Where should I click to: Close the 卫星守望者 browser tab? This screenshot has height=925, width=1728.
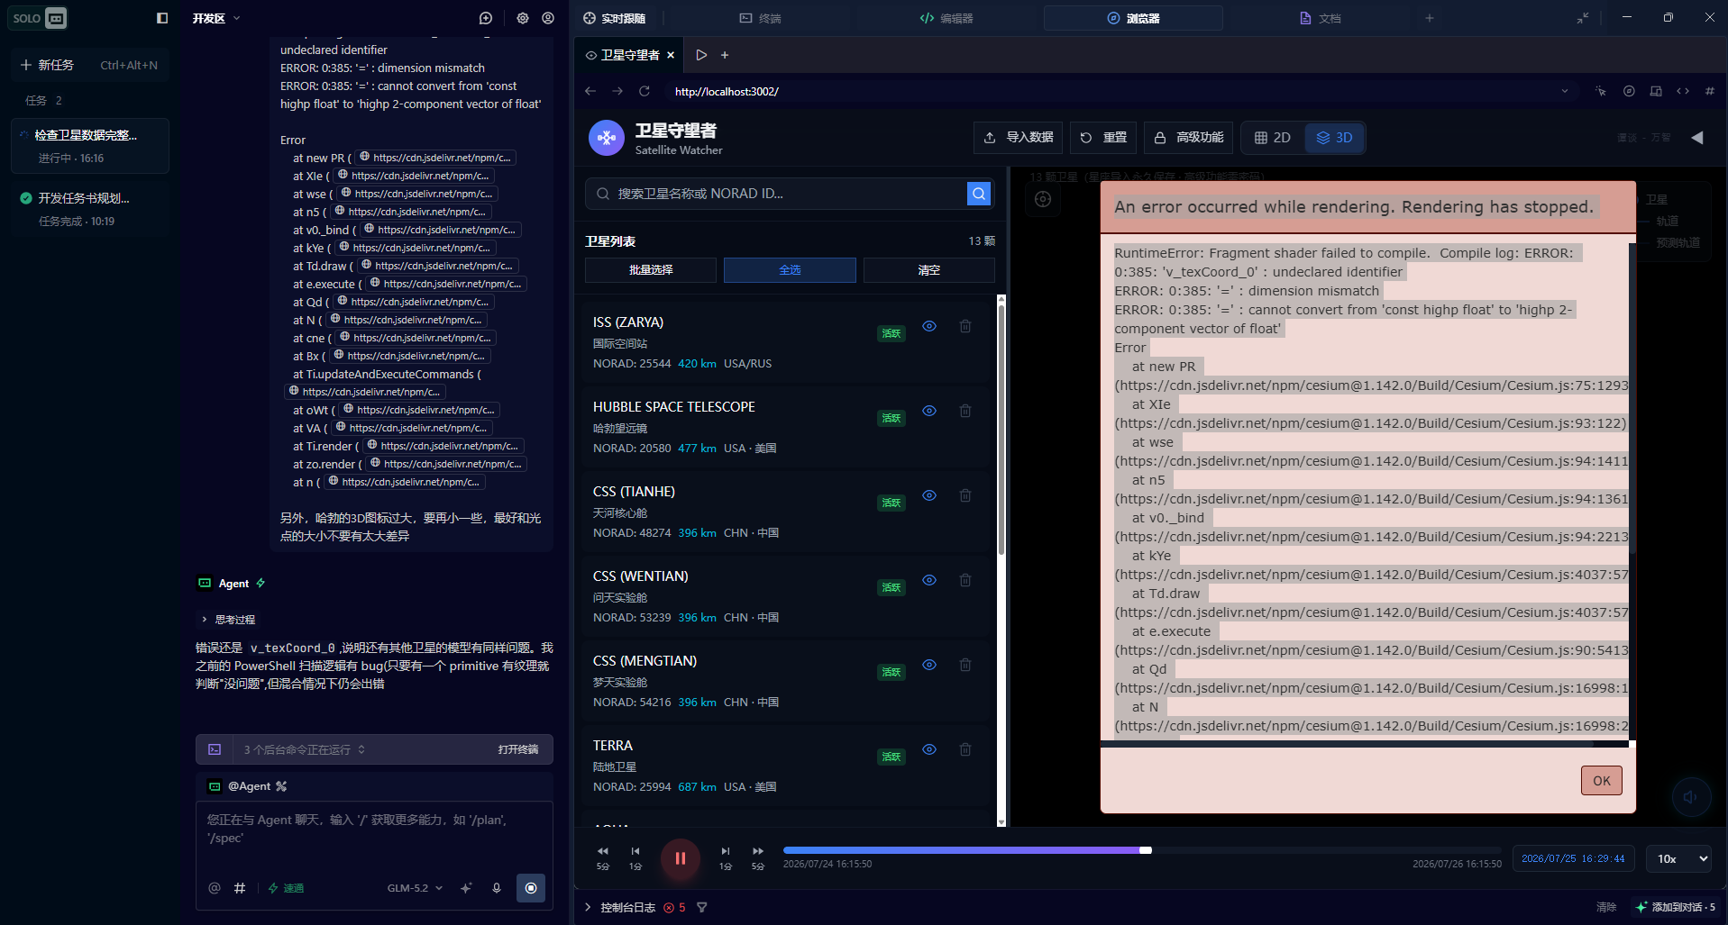click(x=671, y=55)
